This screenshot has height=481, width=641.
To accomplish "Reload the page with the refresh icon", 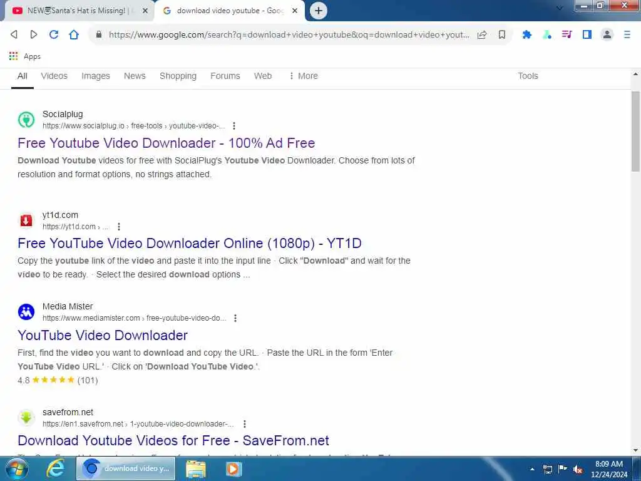I will pos(54,35).
